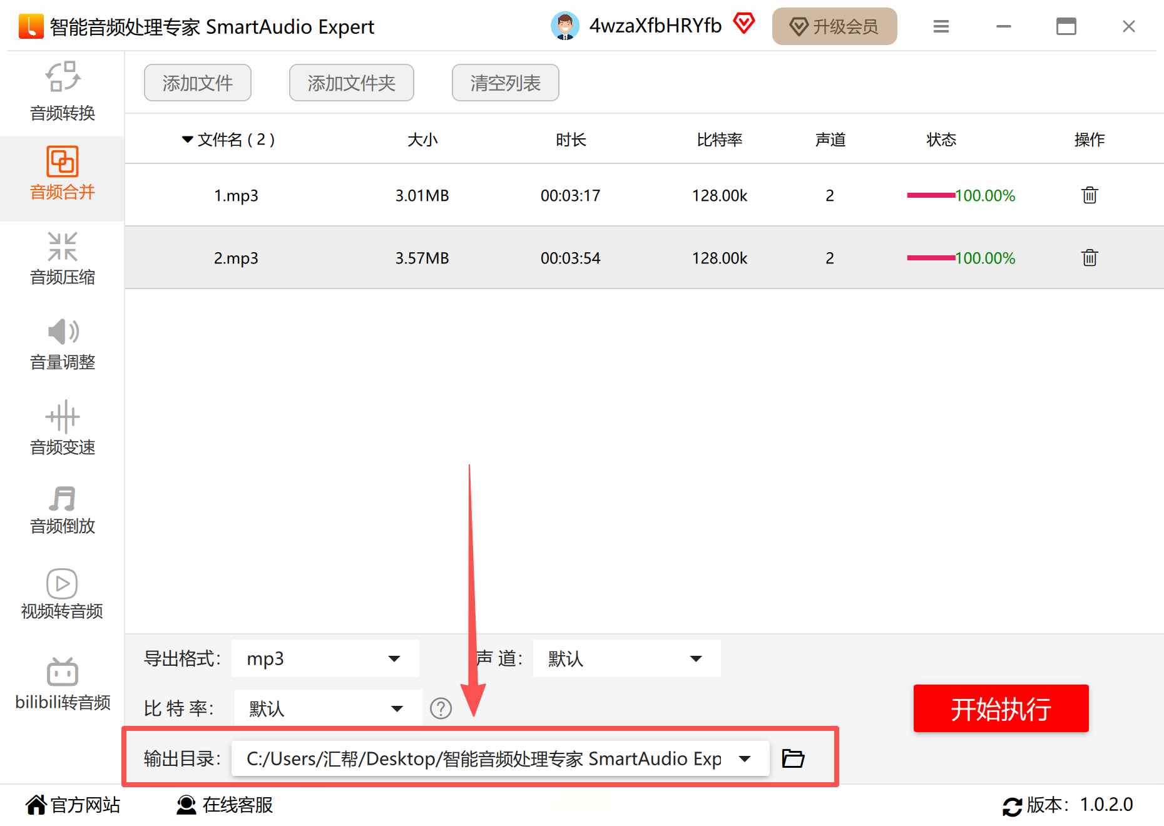1164x826 pixels.
Task: Click the 声道 column header
Action: [x=830, y=140]
